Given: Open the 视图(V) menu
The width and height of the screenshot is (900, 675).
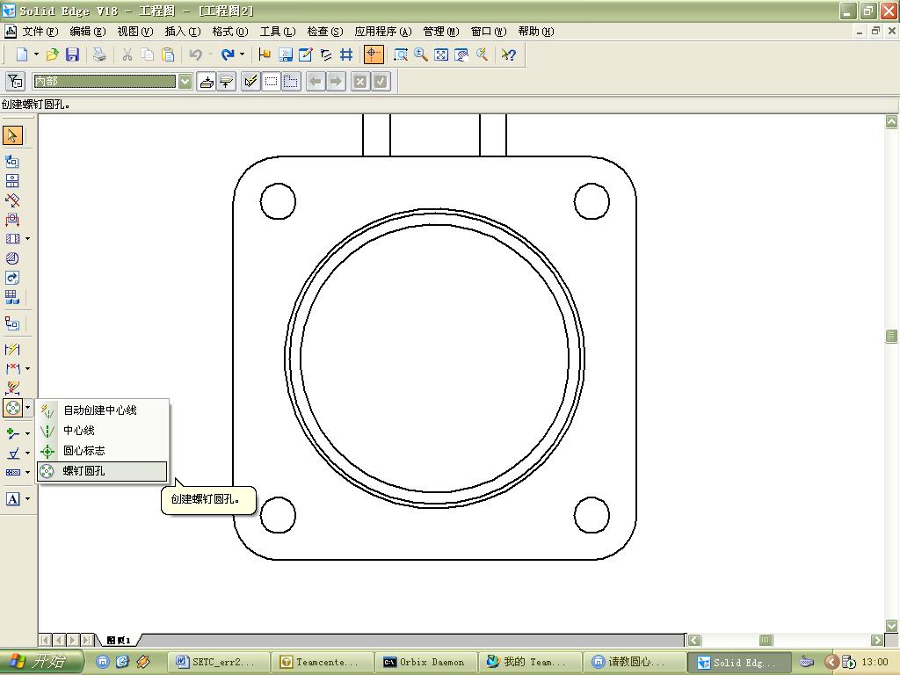Looking at the screenshot, I should (135, 32).
